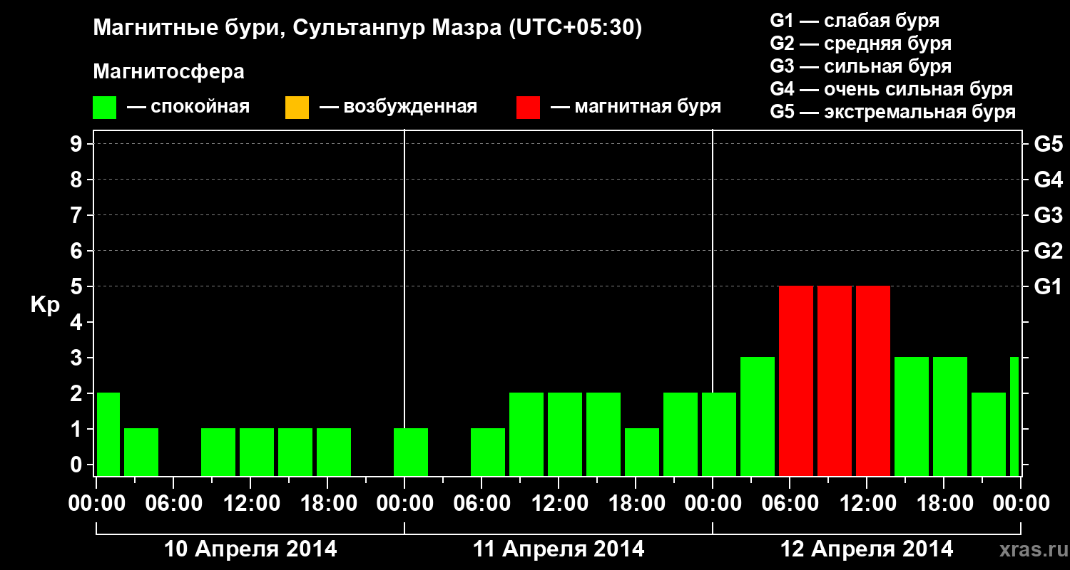This screenshot has height=570, width=1070.
Task: Click the leftmost green Kp 2 bar on 10 April
Action: [108, 434]
